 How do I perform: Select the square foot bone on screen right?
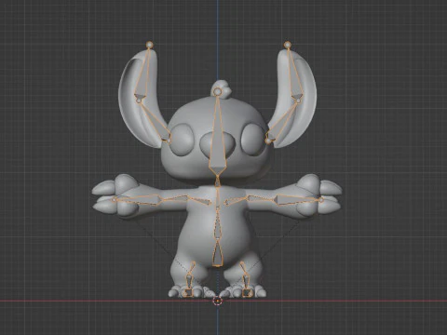tap(247, 292)
